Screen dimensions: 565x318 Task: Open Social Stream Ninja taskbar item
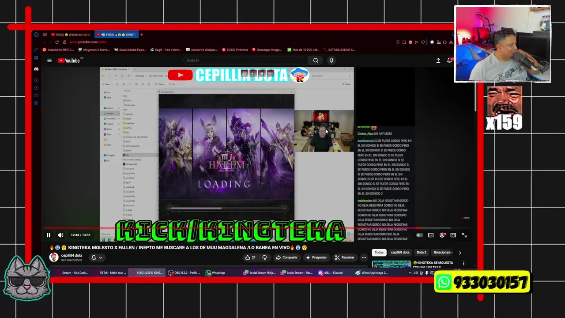(259, 273)
